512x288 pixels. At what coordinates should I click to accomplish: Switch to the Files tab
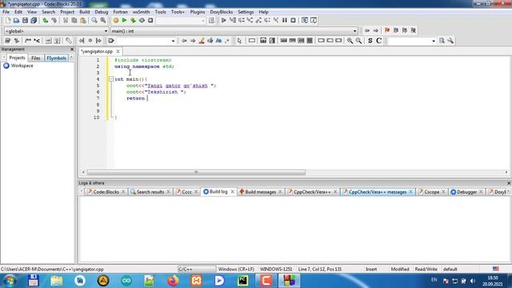[35, 58]
